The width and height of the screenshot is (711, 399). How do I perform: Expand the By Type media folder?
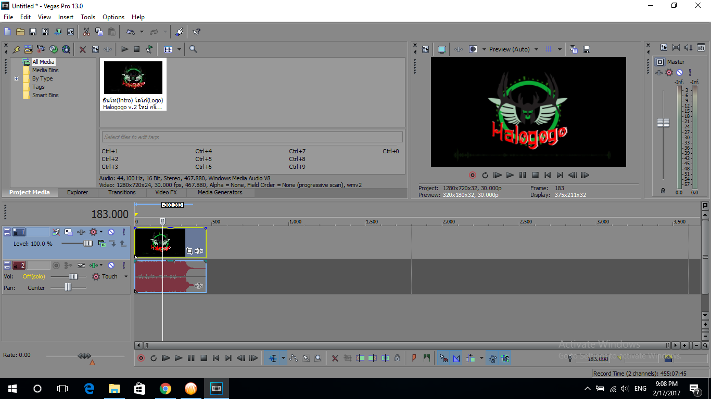[x=16, y=79]
